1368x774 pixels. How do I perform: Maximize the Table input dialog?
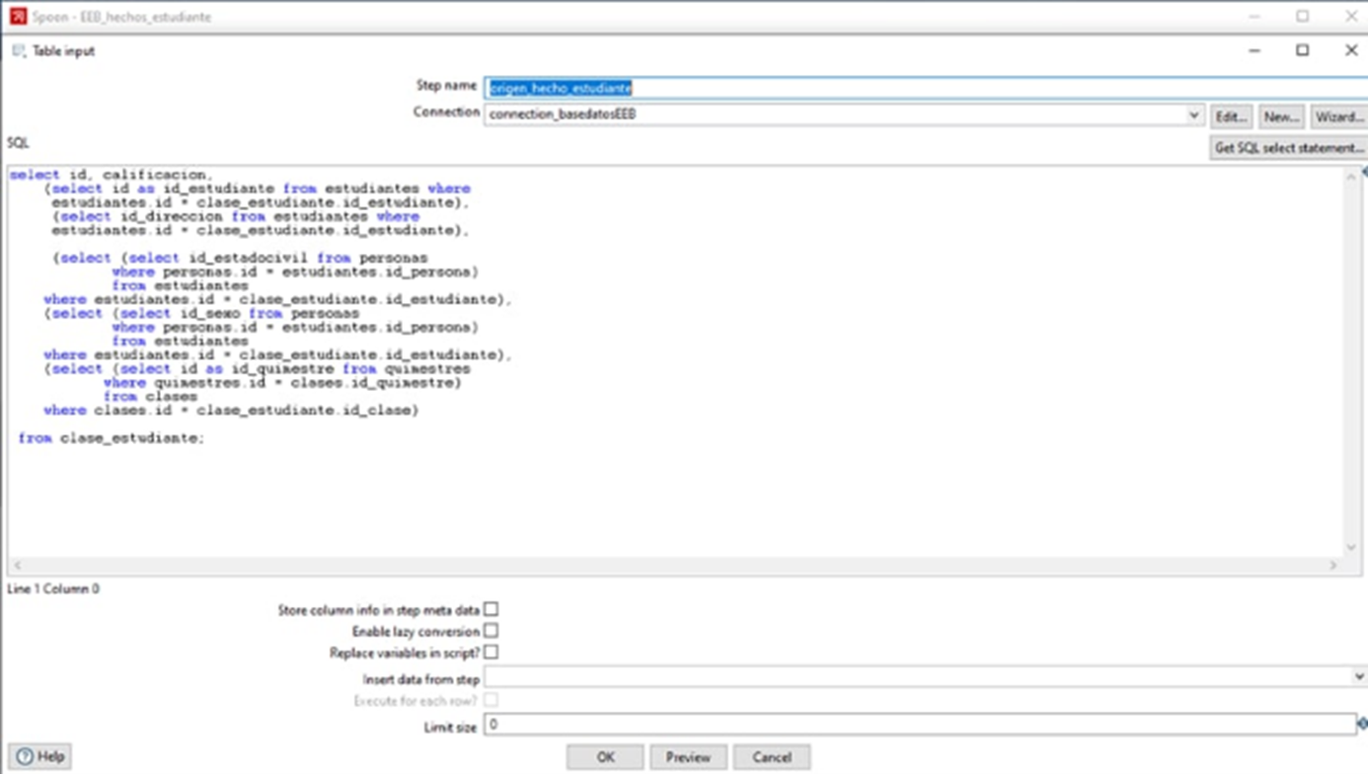1303,50
